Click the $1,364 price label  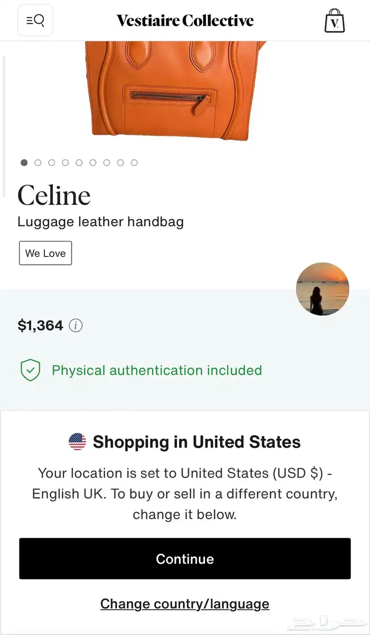pos(41,326)
